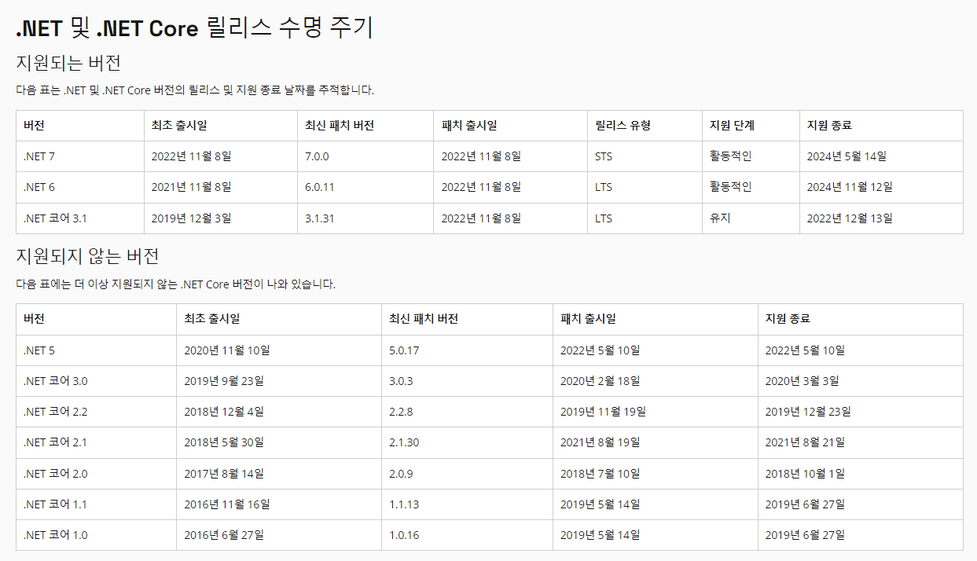Click the sentence '다음 표에는 더 이상 지원되지 않는...'

tap(175, 284)
